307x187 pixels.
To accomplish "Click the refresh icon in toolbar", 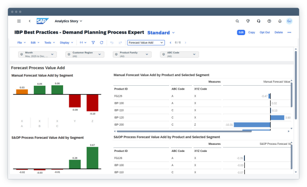I will coord(101,43).
